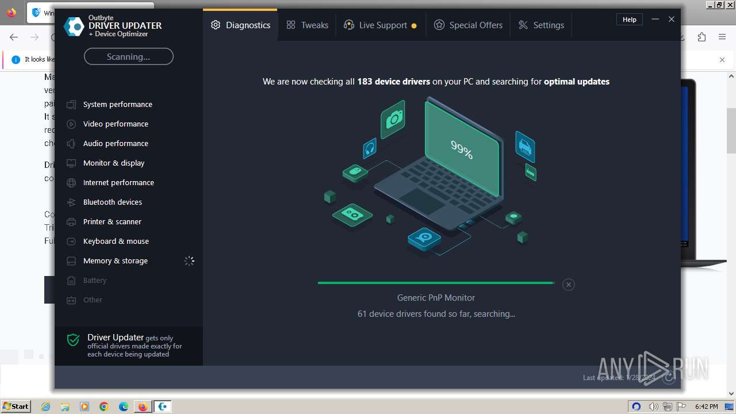Dismiss the Firefox notification bar
This screenshot has width=736, height=414.
click(722, 59)
